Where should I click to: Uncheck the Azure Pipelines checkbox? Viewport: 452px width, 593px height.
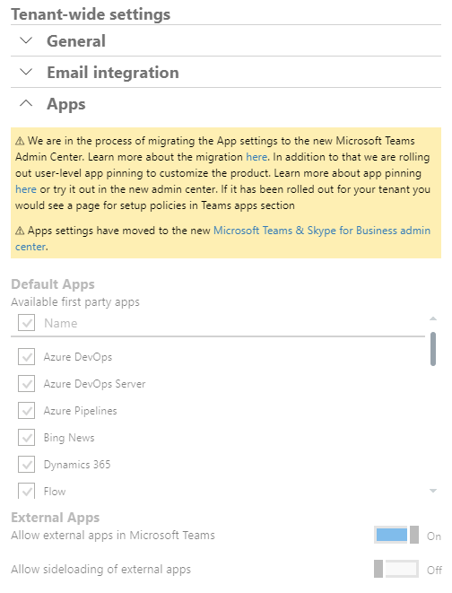click(x=26, y=410)
